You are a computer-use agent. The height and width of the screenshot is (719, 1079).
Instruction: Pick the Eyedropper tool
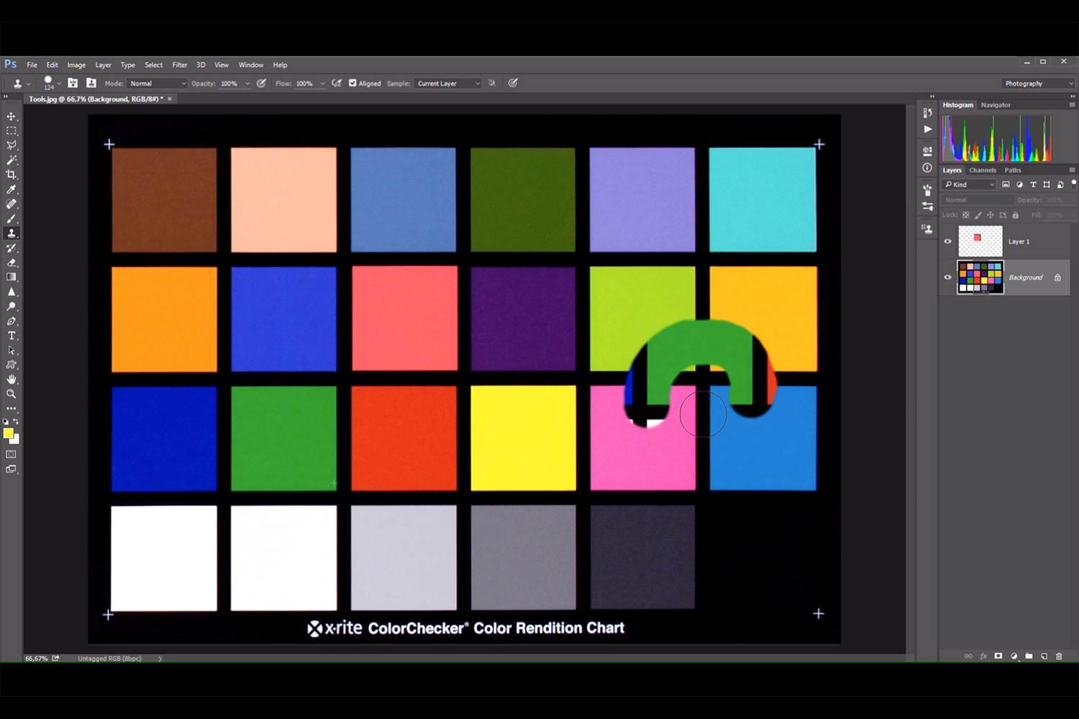pyautogui.click(x=12, y=190)
